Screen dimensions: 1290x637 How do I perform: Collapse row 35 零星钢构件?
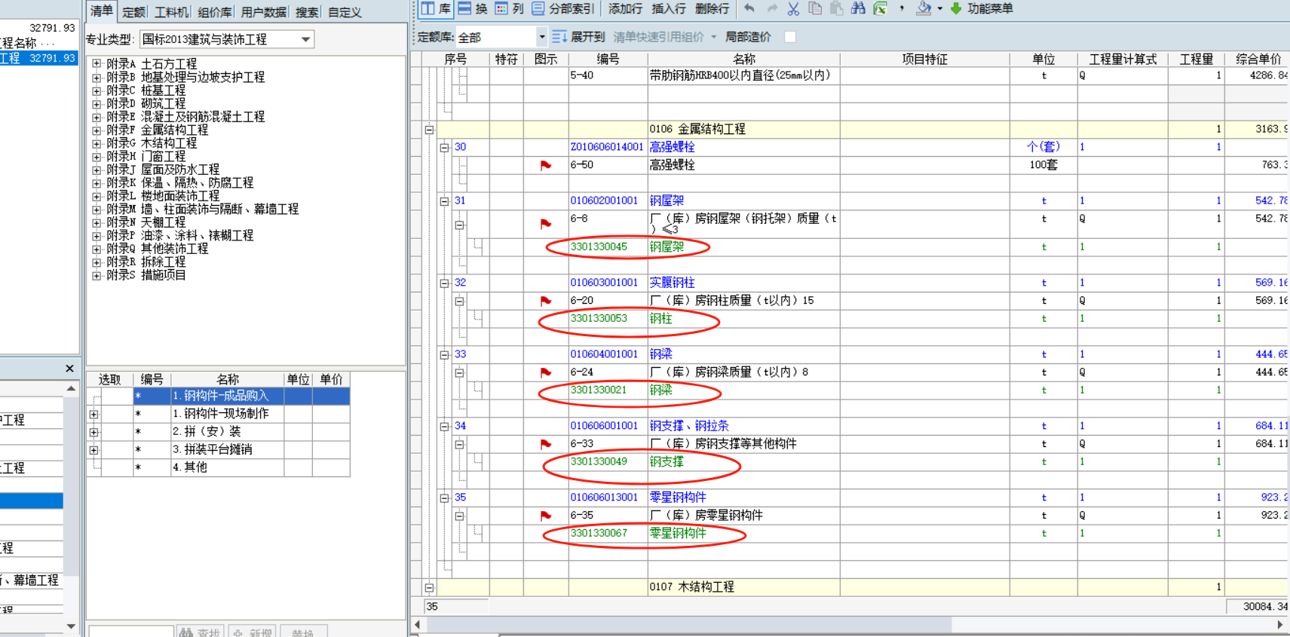445,498
